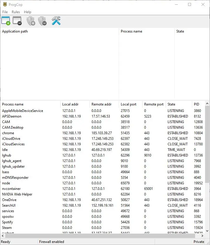Select the AppleMobileDeviceService row
Viewport: 210px width, 245px height.
[102, 111]
